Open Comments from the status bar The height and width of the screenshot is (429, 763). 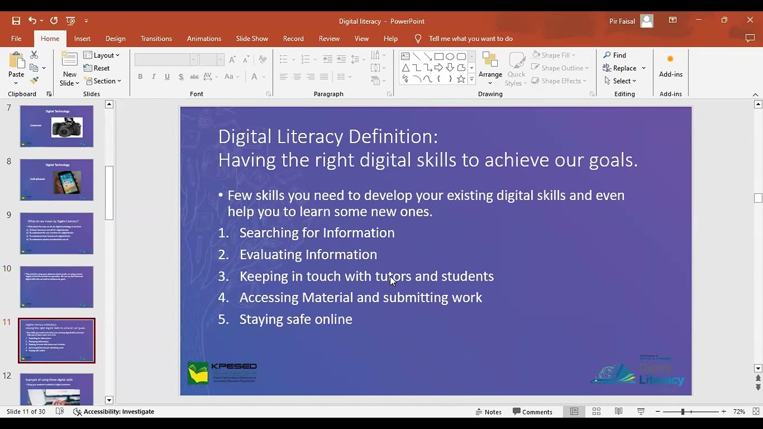[x=532, y=412]
